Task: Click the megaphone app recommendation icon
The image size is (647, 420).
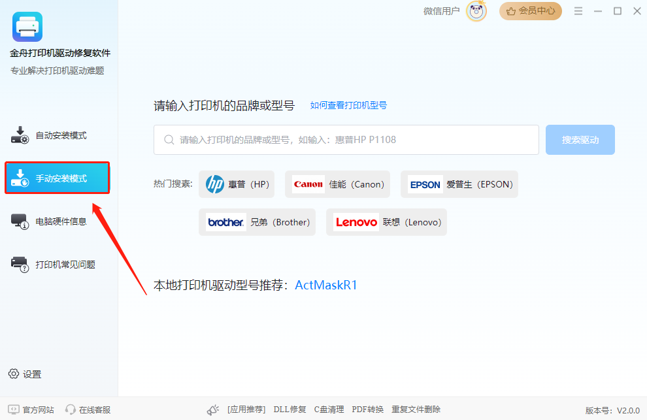Action: click(213, 410)
